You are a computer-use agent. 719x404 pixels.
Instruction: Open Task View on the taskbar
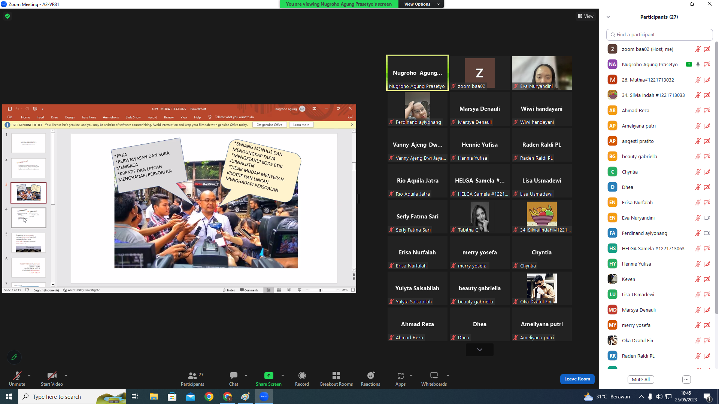point(135,397)
